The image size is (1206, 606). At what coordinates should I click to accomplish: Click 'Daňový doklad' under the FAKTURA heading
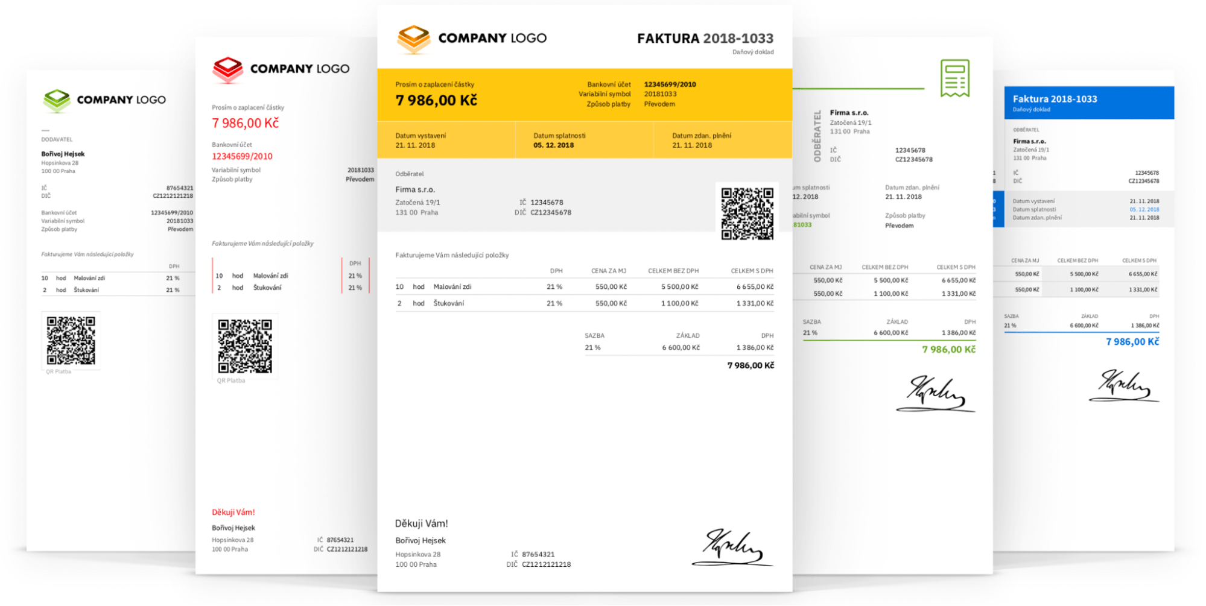(753, 52)
